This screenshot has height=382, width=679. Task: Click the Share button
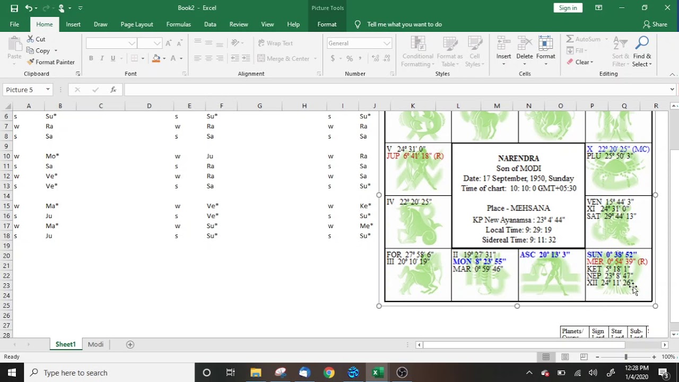(x=655, y=24)
